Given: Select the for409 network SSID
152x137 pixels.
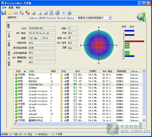Looking at the screenshot, I should (32, 111).
